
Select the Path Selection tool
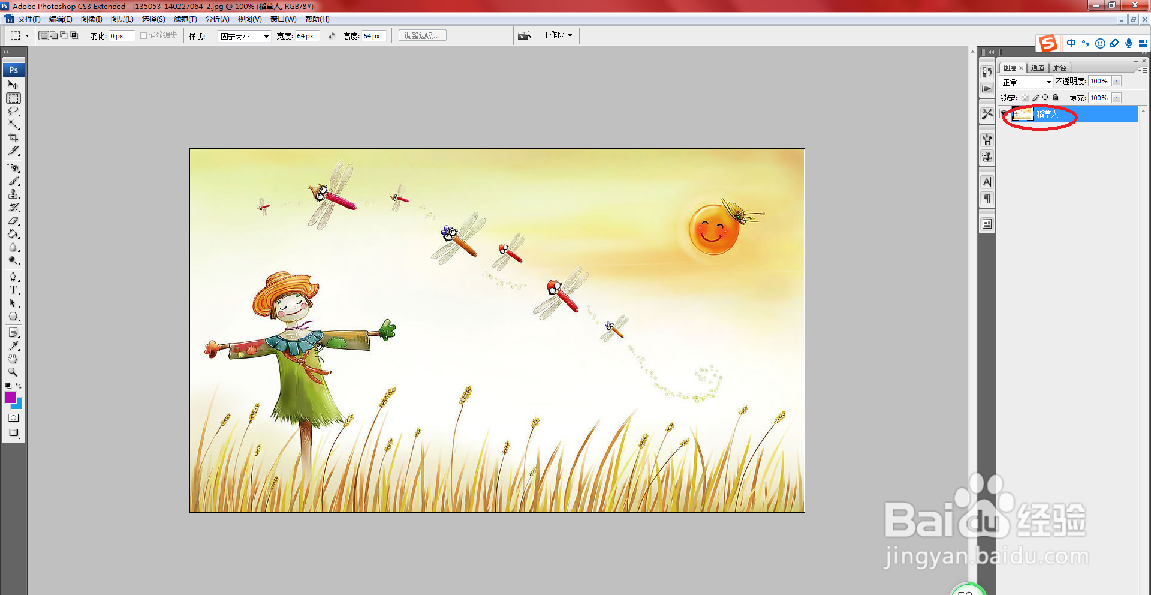pos(13,303)
